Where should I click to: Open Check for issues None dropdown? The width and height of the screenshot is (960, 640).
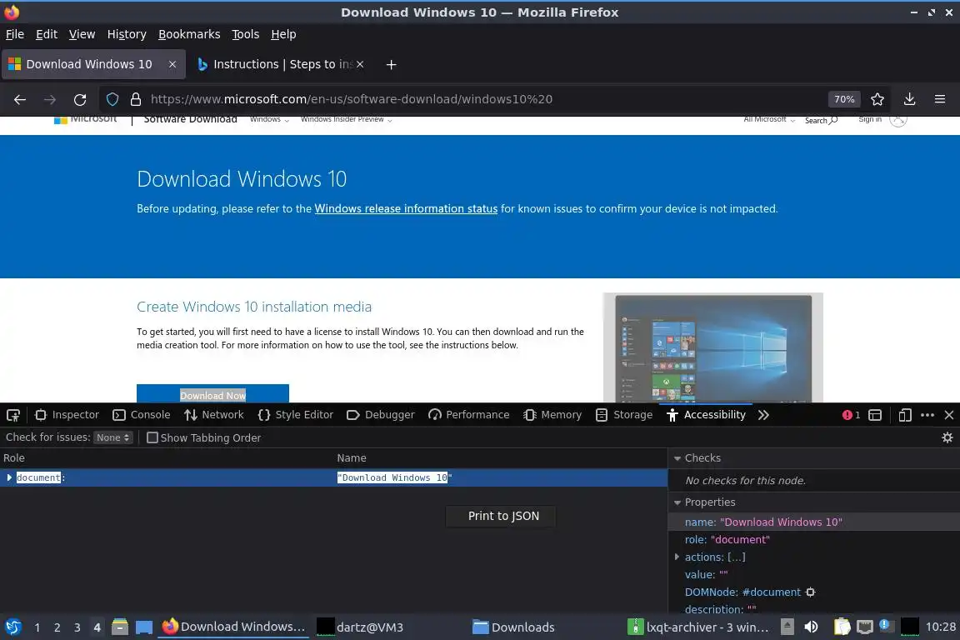113,437
